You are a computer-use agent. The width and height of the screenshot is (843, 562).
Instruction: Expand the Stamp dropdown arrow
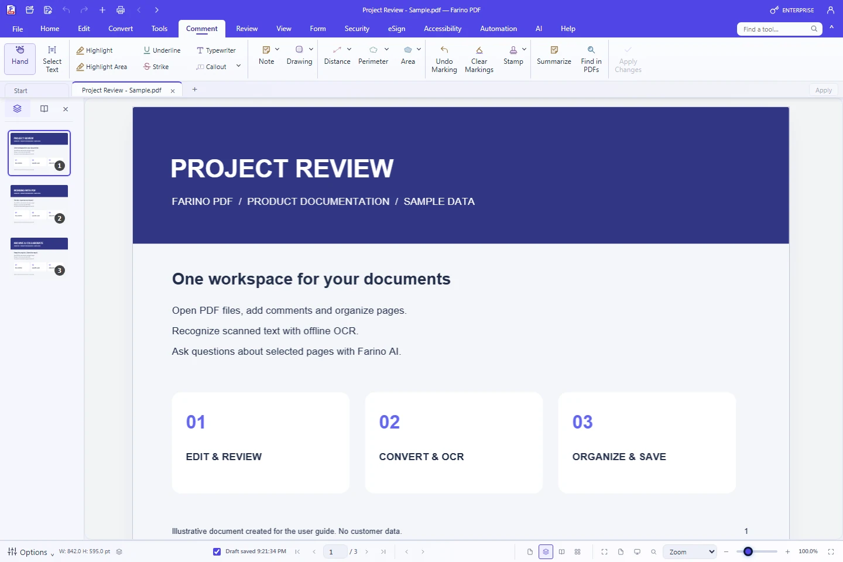point(524,49)
